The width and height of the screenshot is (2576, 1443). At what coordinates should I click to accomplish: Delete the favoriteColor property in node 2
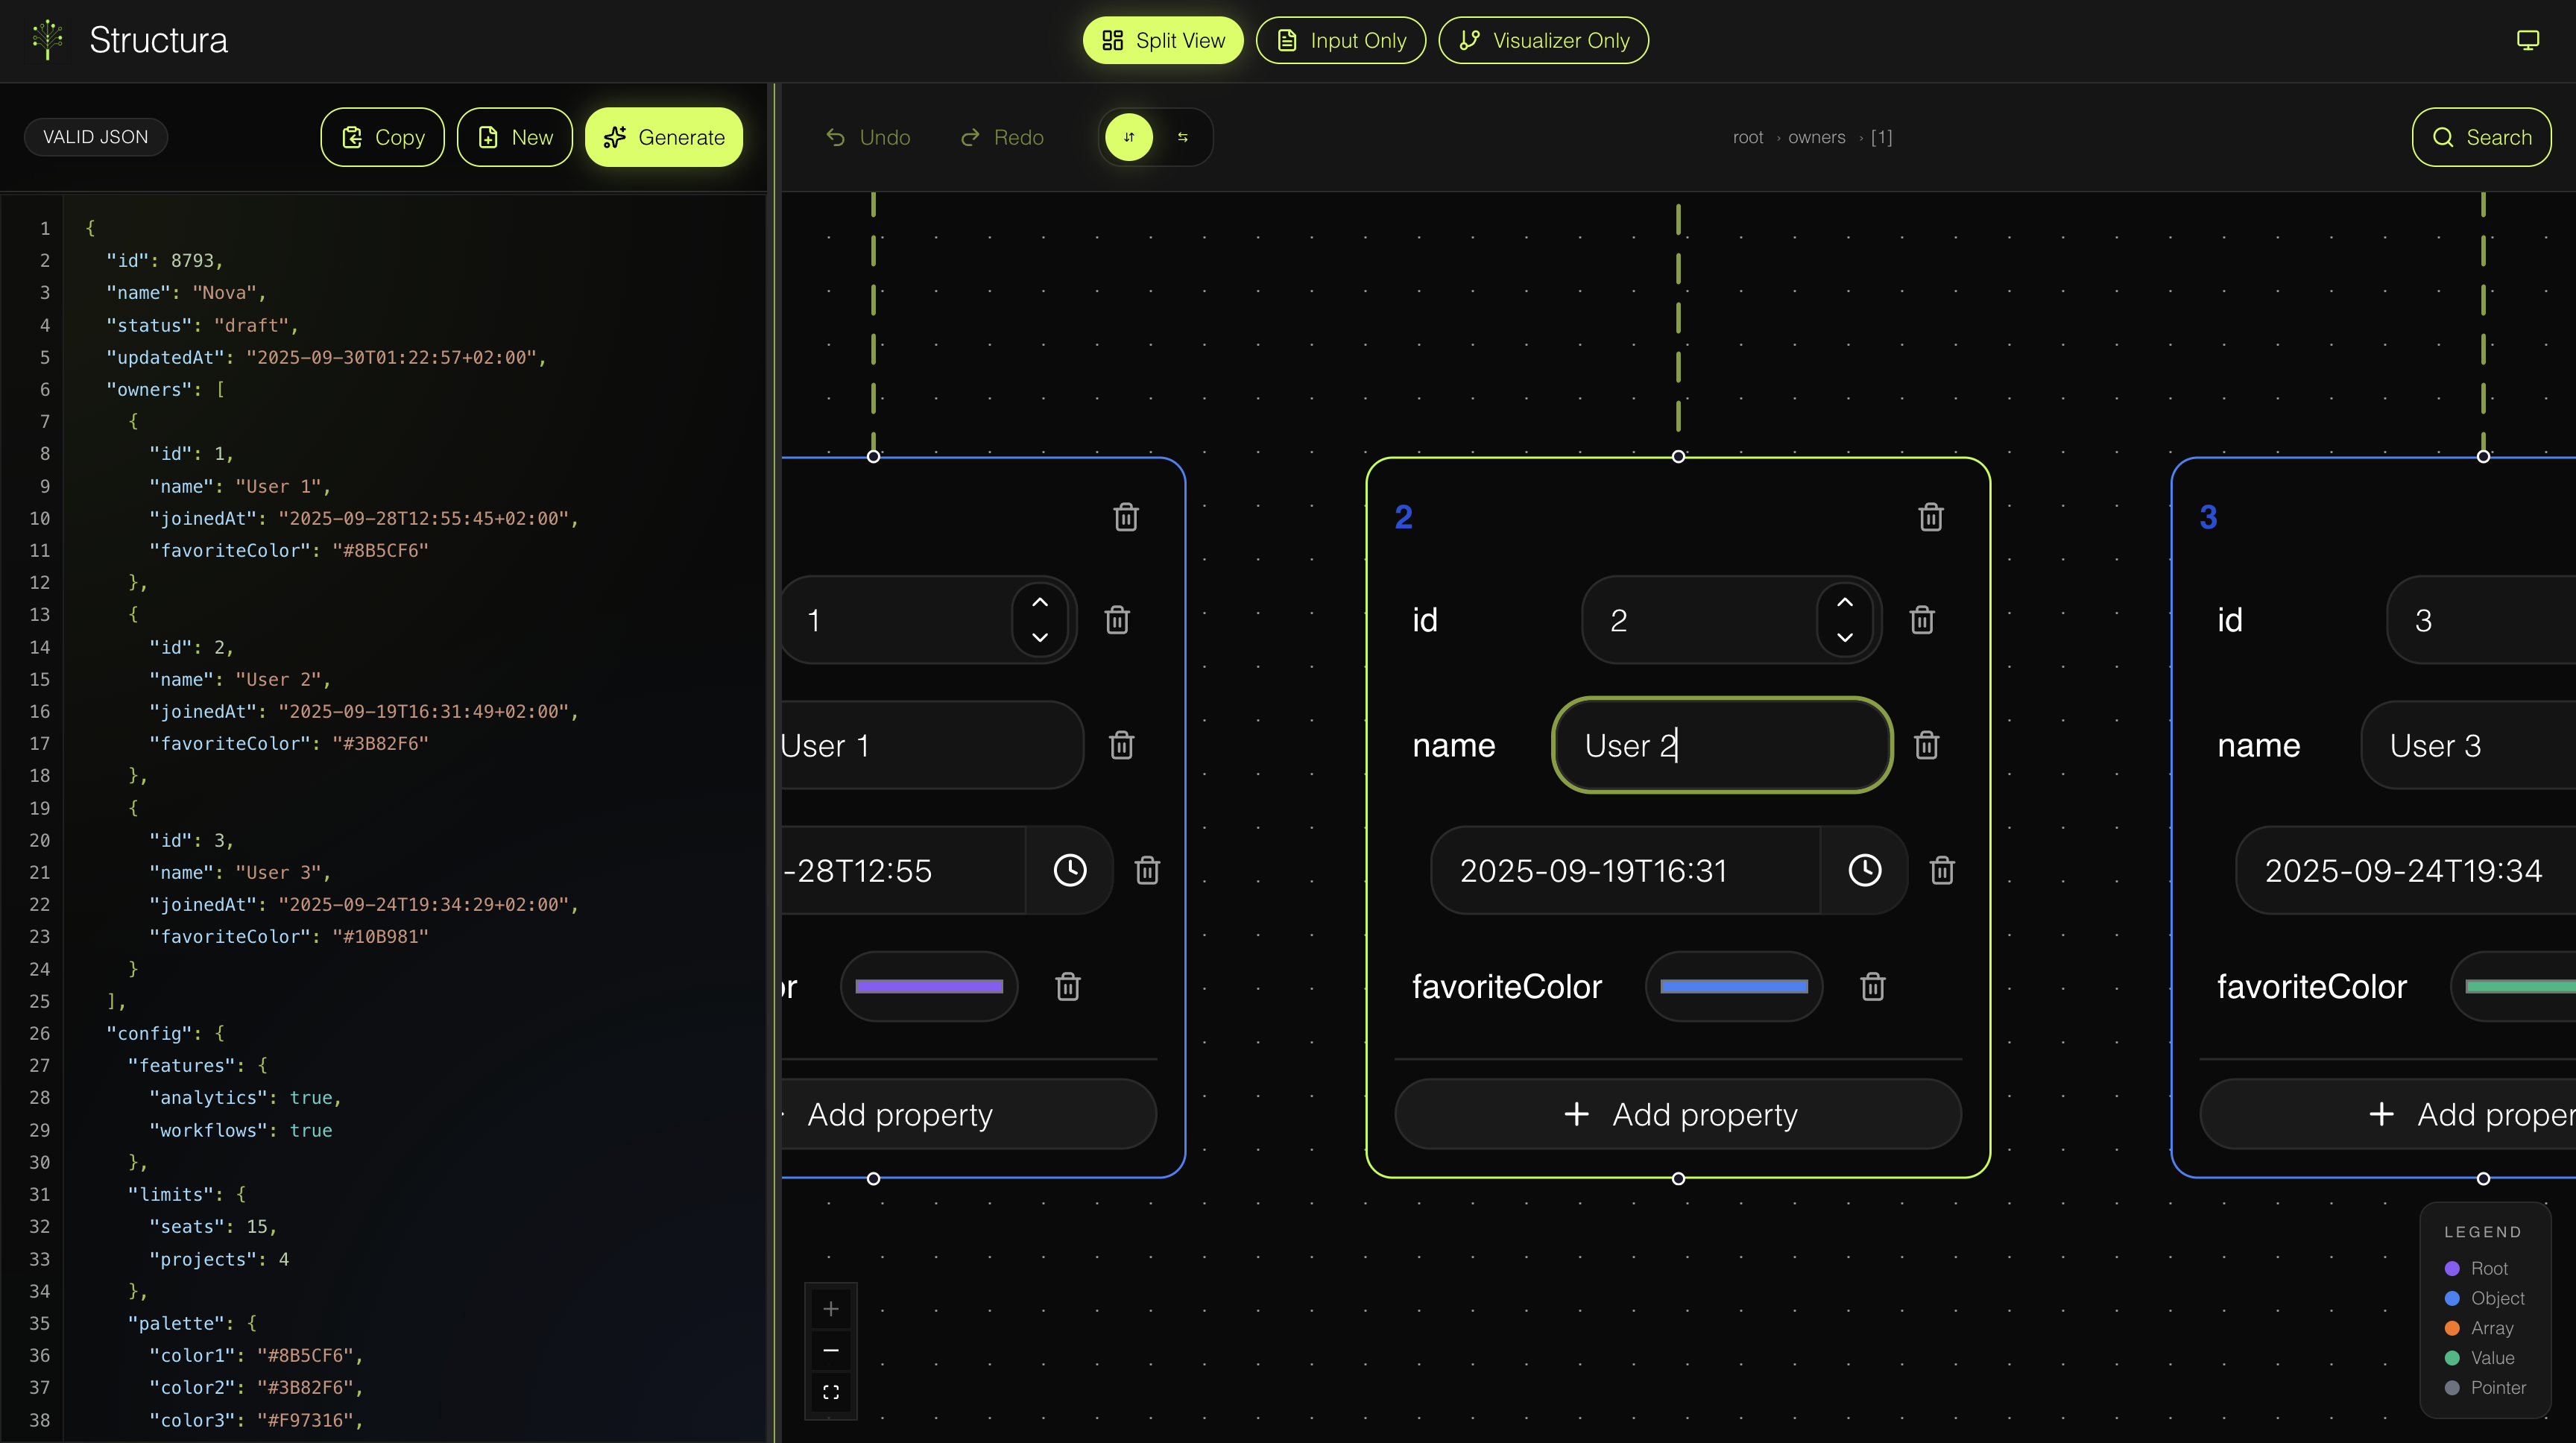1872,987
